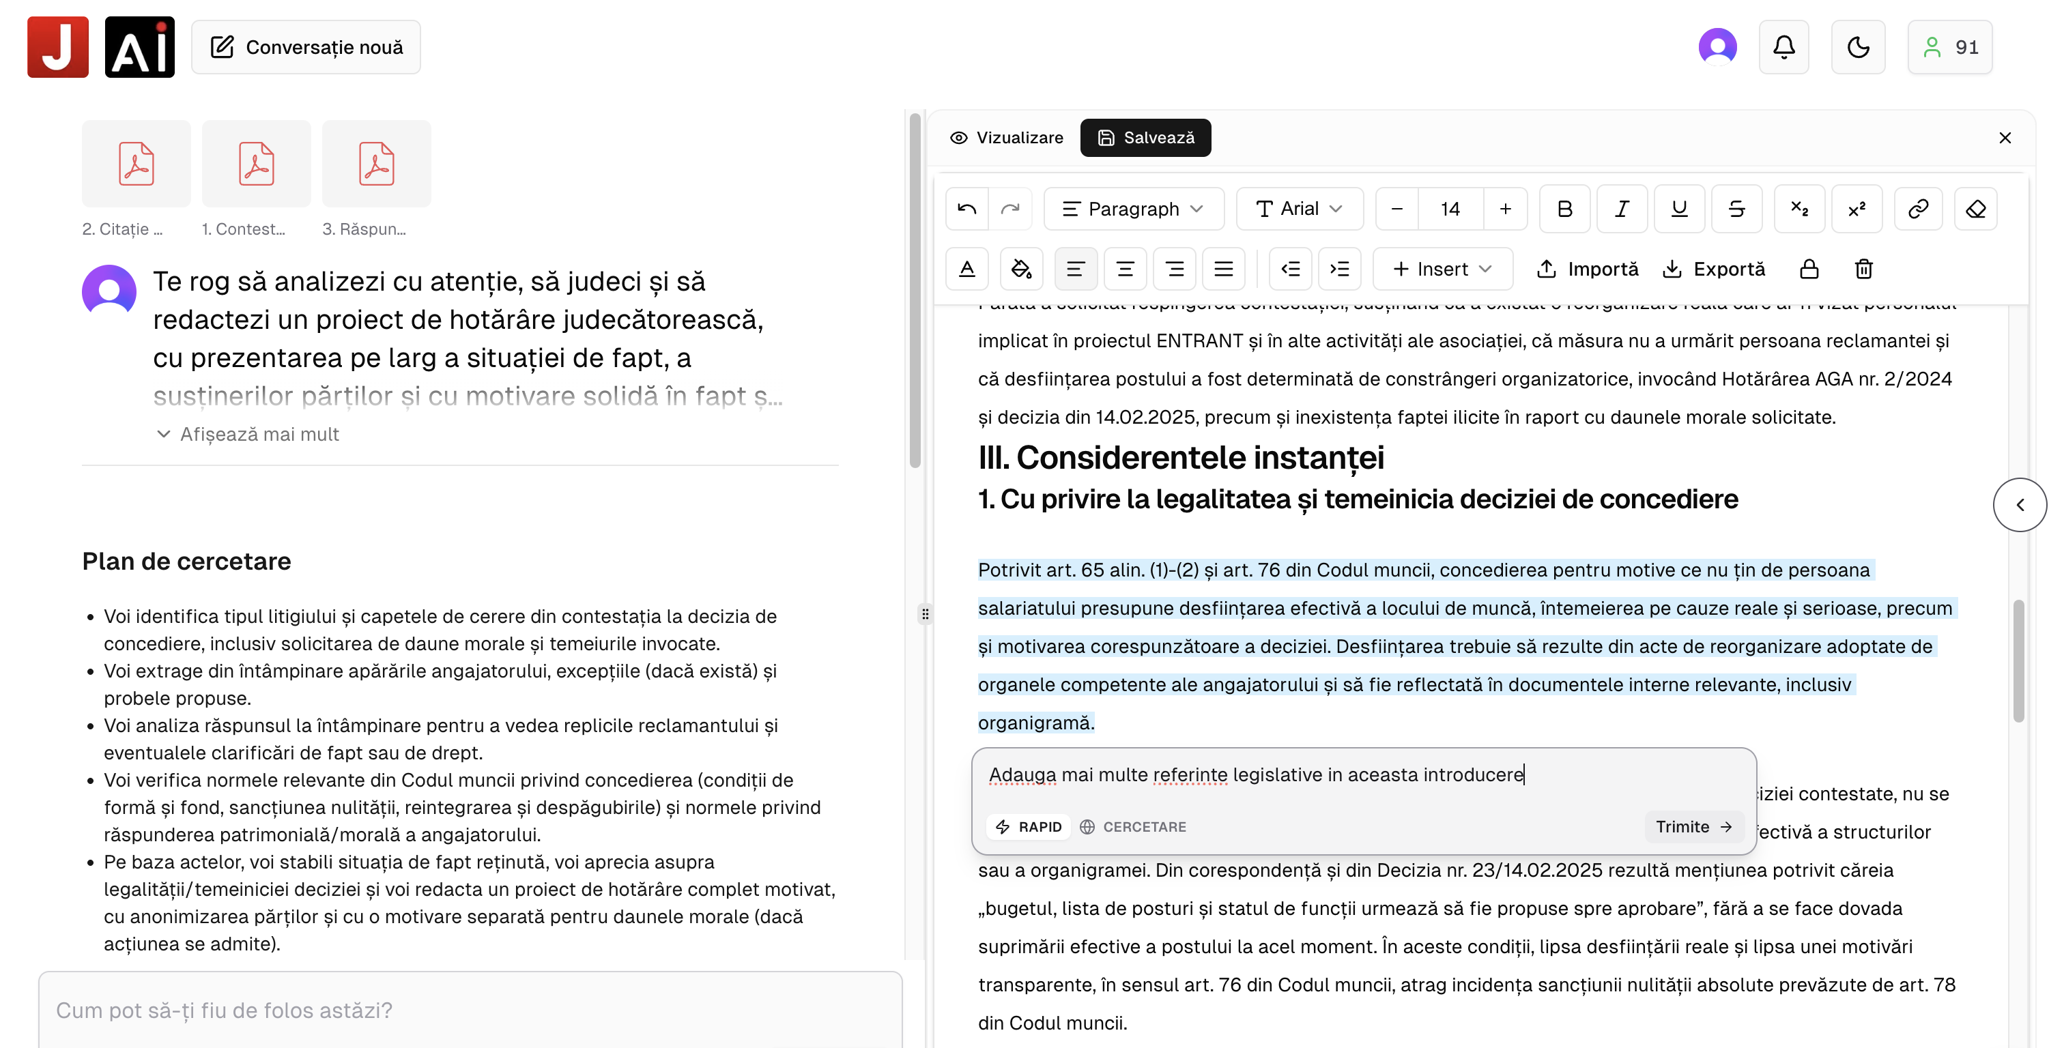Screen dimensions: 2049x1048
Task: Toggle RAPID mode in the prompt box
Action: (1029, 827)
